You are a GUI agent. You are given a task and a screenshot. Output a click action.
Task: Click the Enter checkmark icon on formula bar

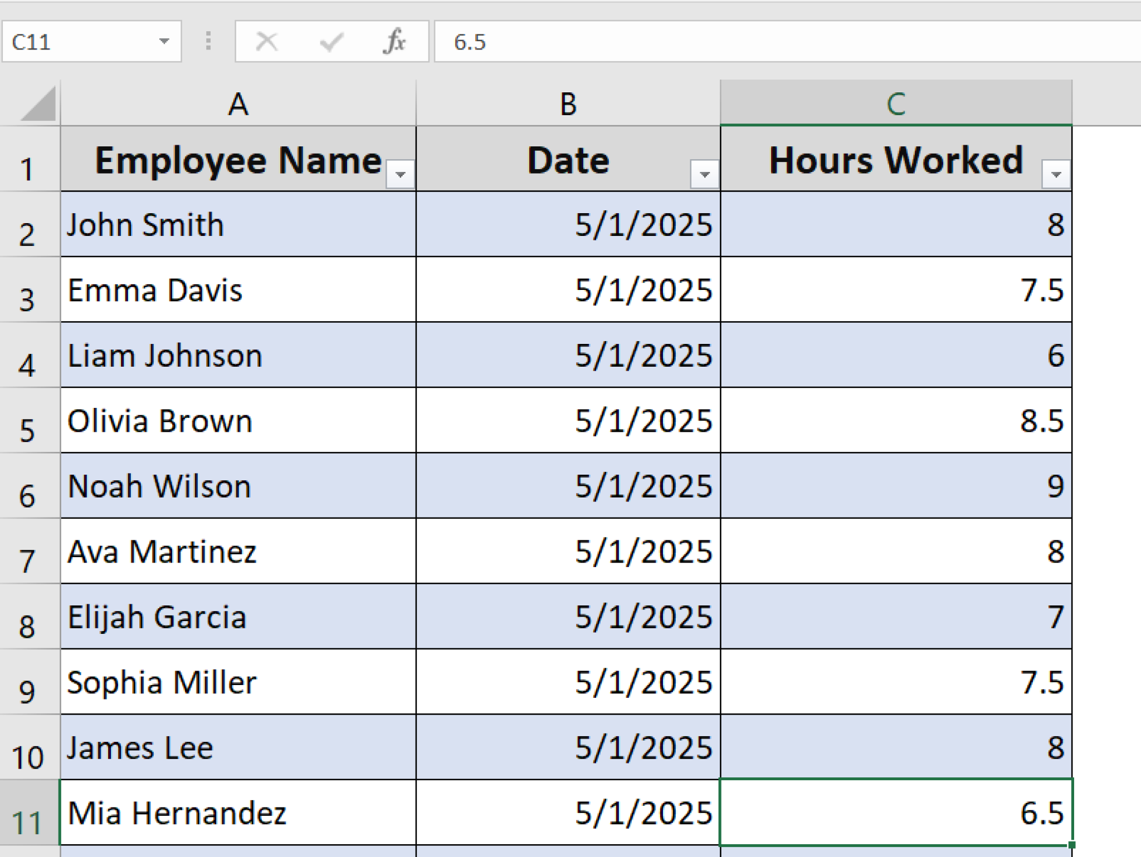click(x=331, y=40)
